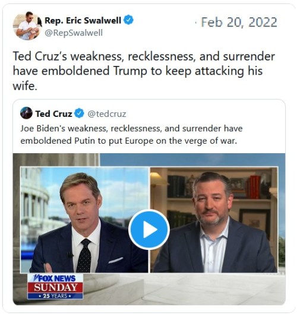The height and width of the screenshot is (317, 297).
Task: Click the verified badge next to Ted Cruz
Action: [79, 113]
